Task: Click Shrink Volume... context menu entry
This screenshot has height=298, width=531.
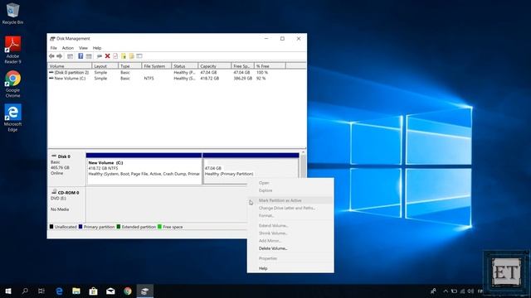Action: tap(290, 233)
